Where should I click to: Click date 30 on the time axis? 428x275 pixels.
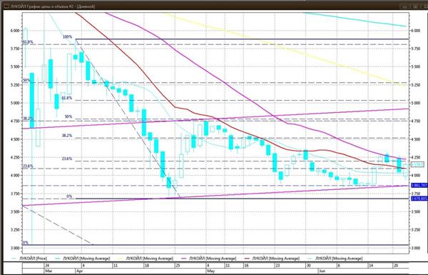pyautogui.click(x=309, y=266)
